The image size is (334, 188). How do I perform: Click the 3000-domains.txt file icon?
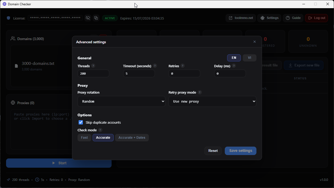point(16,66)
